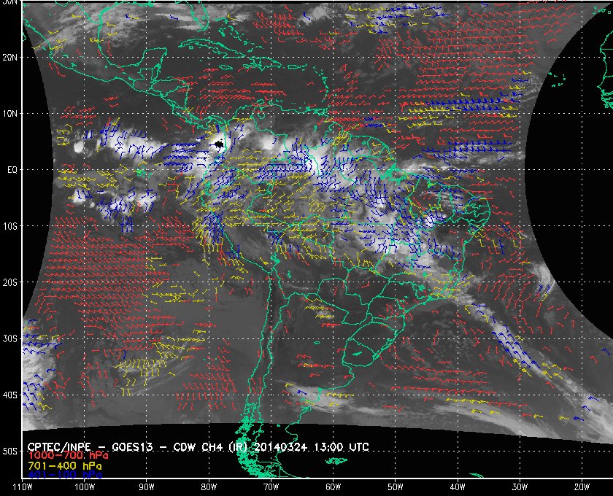Click the 70W longitude label
Viewport: 613px width, 496px height.
pos(271,487)
